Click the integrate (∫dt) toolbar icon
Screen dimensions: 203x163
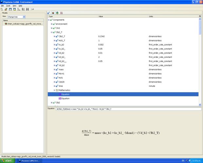click(x=32, y=9)
